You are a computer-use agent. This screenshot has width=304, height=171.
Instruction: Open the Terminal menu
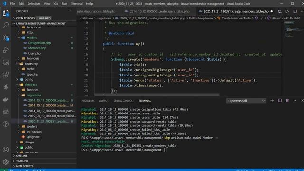tap(76, 4)
